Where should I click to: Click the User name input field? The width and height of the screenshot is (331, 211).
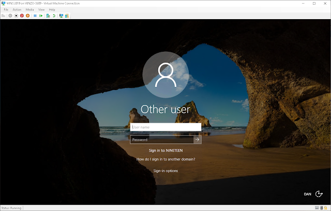coord(165,127)
